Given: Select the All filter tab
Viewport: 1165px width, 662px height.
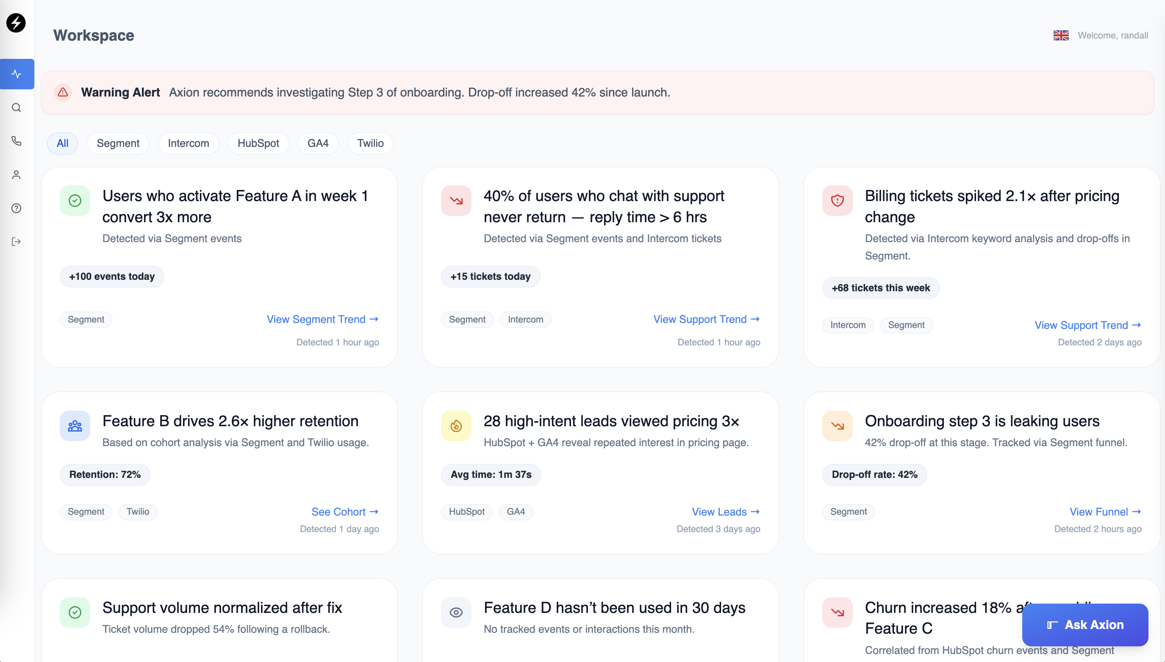Looking at the screenshot, I should [62, 143].
